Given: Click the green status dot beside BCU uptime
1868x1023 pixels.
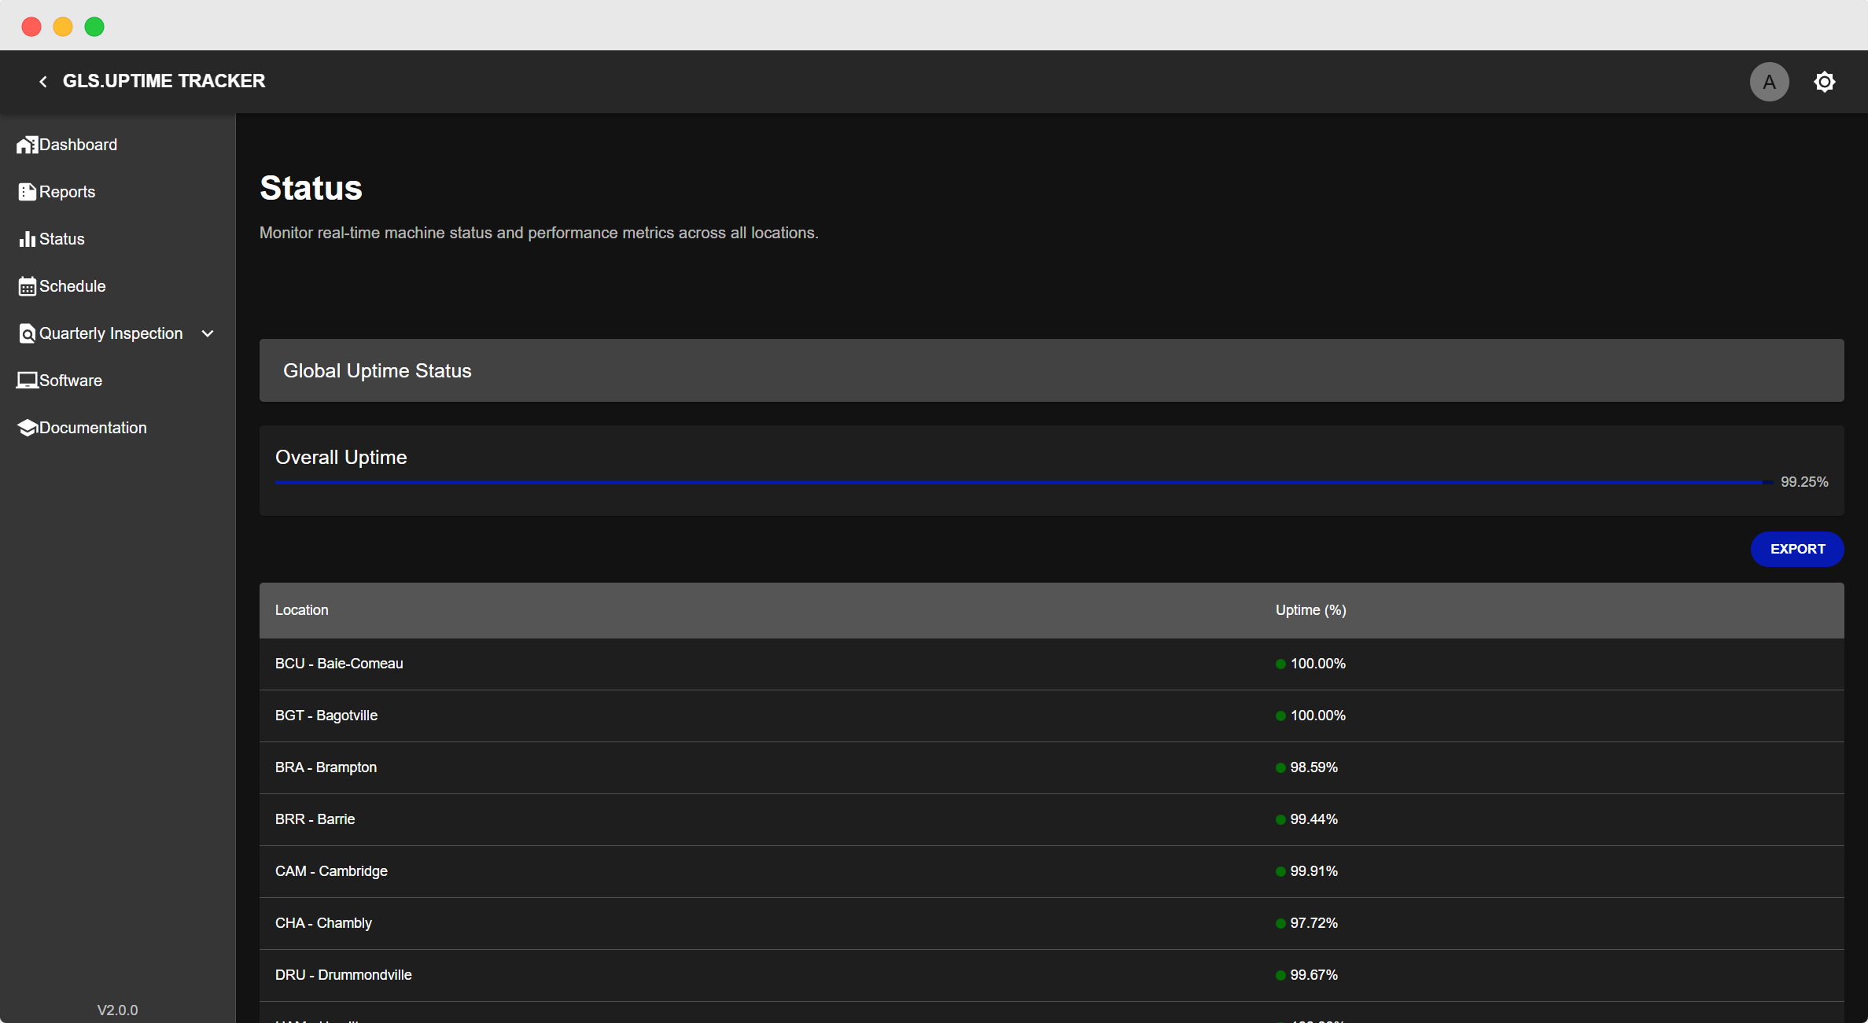Looking at the screenshot, I should coord(1280,664).
